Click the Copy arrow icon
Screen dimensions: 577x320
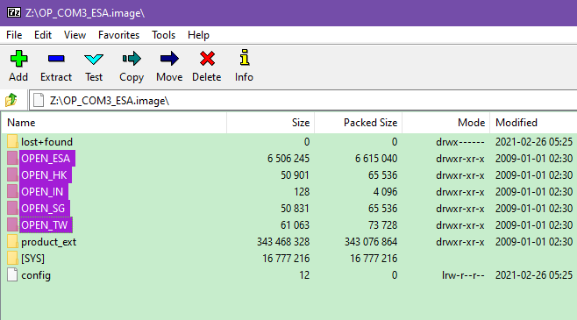click(132, 59)
